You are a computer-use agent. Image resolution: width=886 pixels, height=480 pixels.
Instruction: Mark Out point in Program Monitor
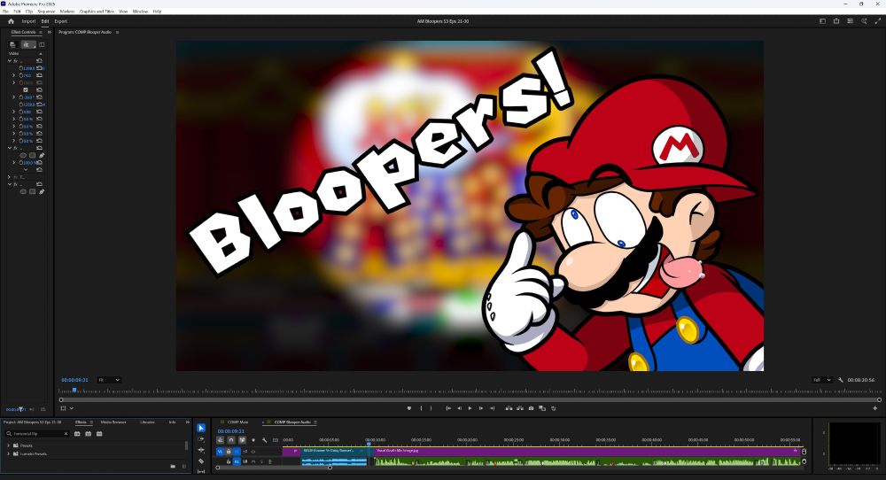[x=431, y=408]
